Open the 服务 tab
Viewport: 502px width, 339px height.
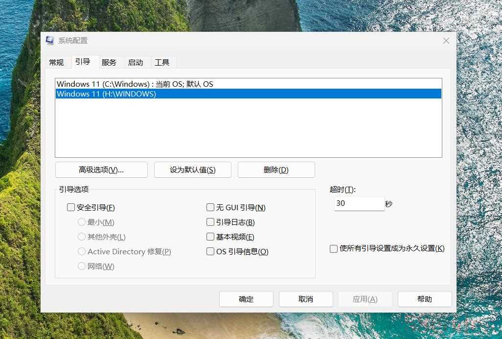(109, 62)
